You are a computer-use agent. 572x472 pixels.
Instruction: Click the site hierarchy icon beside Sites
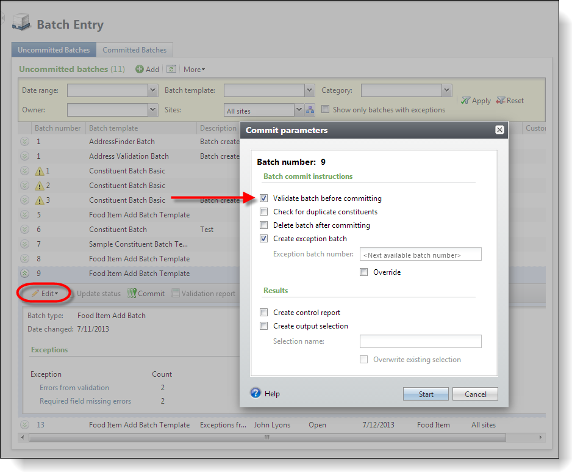(x=310, y=109)
